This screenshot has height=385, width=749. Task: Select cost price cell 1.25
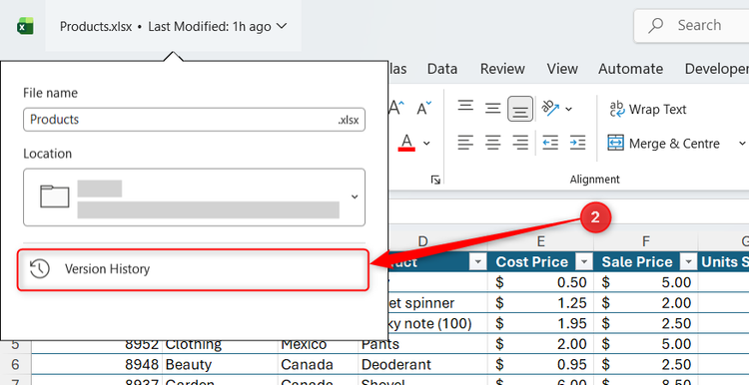(x=540, y=303)
